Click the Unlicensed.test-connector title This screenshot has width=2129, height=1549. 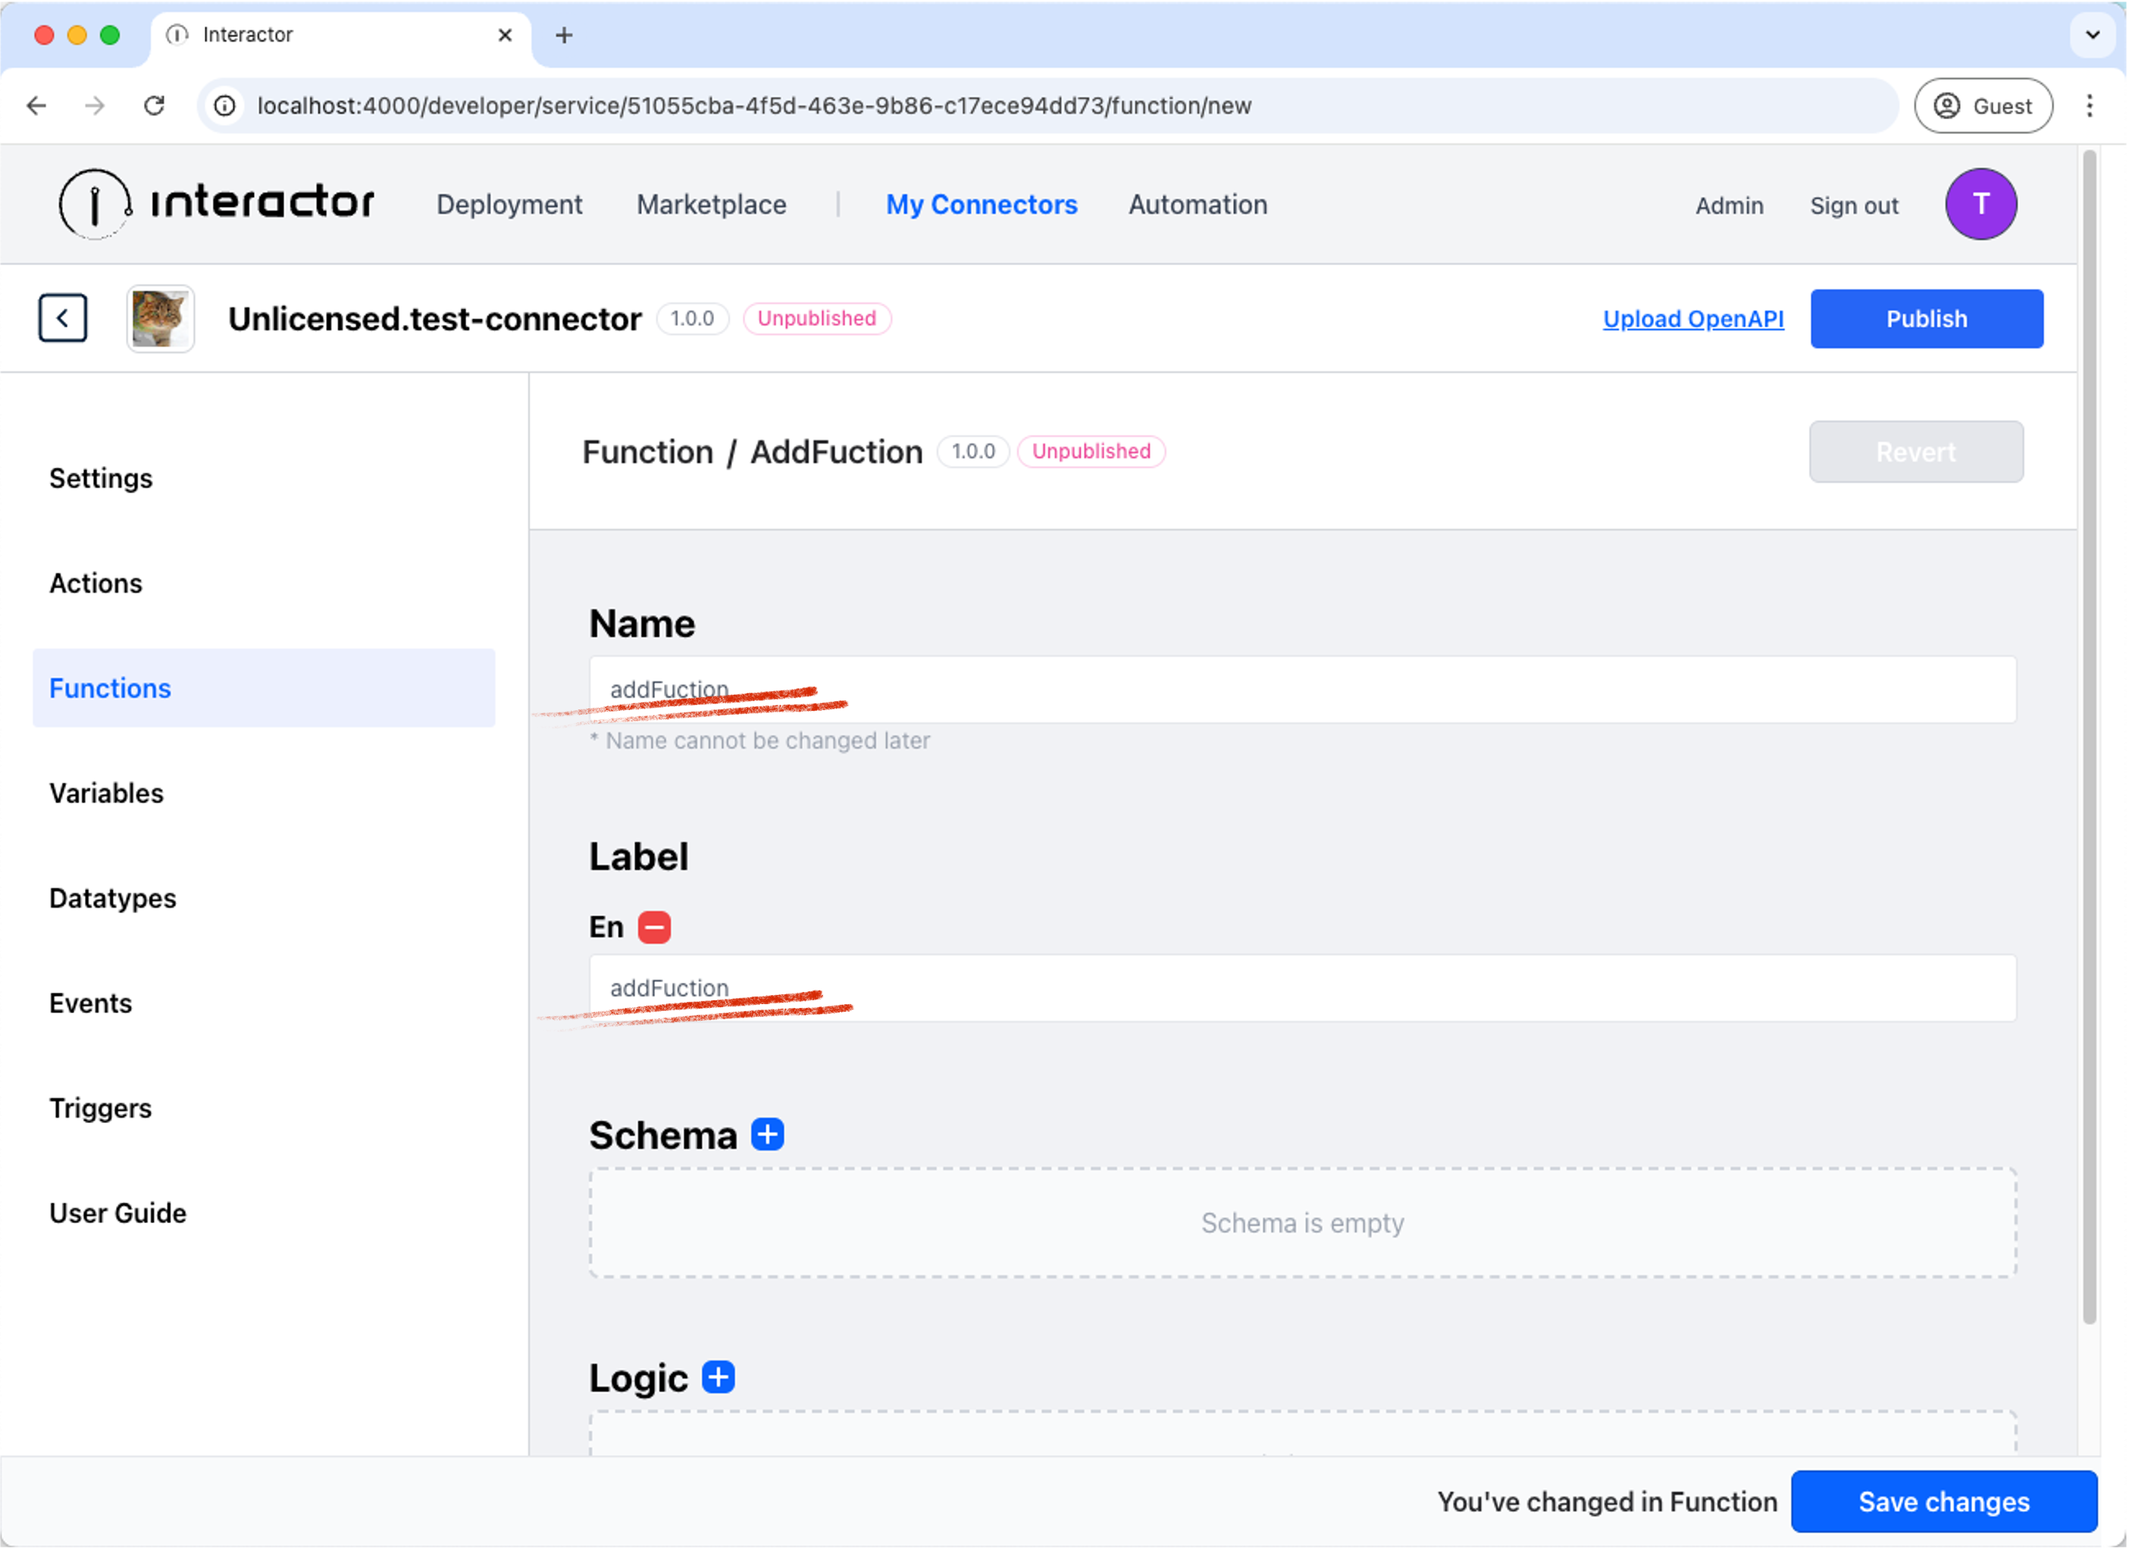(434, 319)
